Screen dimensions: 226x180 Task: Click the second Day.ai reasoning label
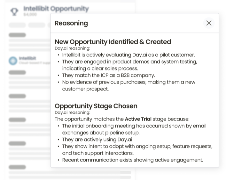click(x=73, y=112)
